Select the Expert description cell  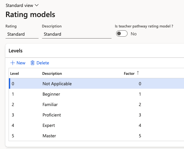coord(49,125)
